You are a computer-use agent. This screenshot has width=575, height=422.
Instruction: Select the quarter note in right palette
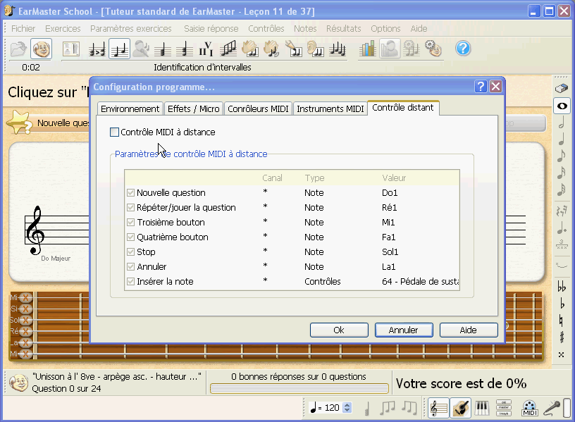(x=562, y=139)
